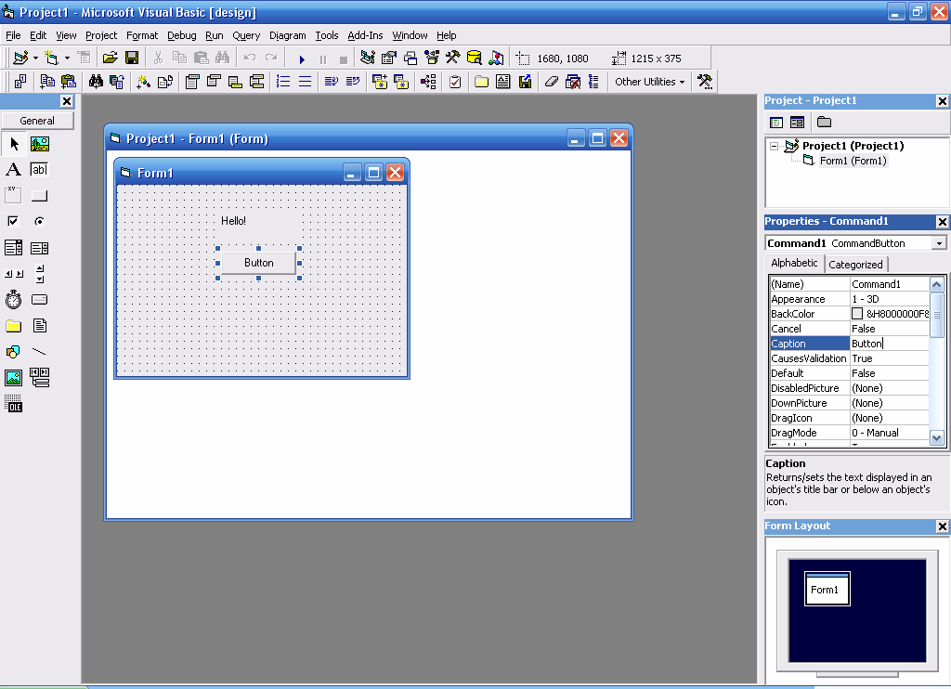
Task: Open the Add-Ins menu
Action: [x=365, y=35]
